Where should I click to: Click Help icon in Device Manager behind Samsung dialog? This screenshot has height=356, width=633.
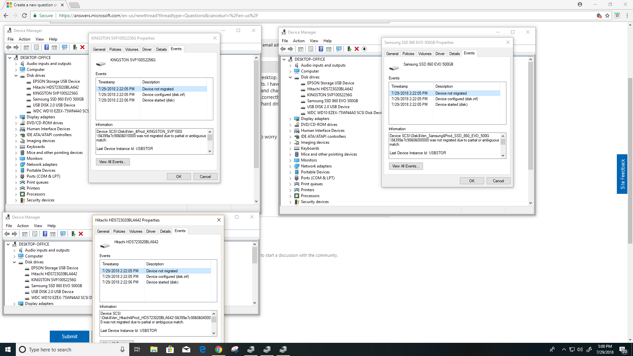pyautogui.click(x=321, y=49)
